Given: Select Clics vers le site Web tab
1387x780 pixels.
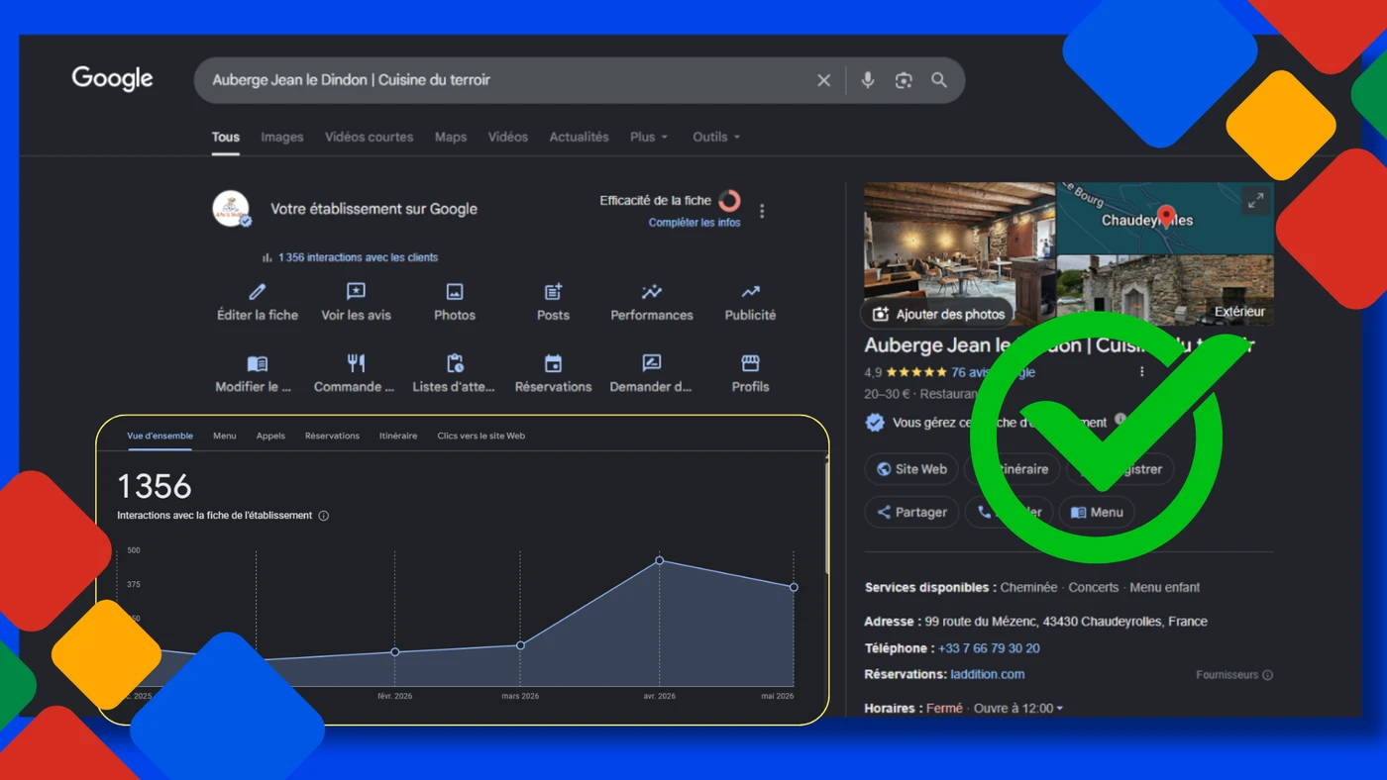Looking at the screenshot, I should [481, 436].
